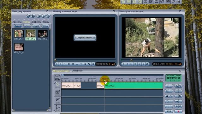202x114 pixels.
Task: Select the VTS_01_3 thumbnail in file list
Action: (43, 33)
